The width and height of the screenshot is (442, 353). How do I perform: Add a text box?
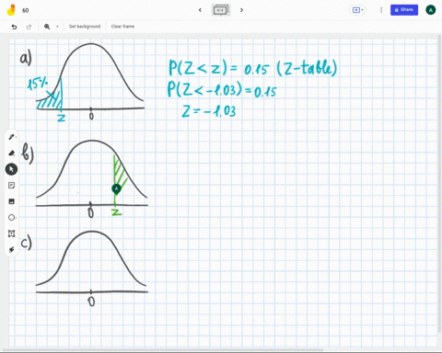click(x=11, y=233)
